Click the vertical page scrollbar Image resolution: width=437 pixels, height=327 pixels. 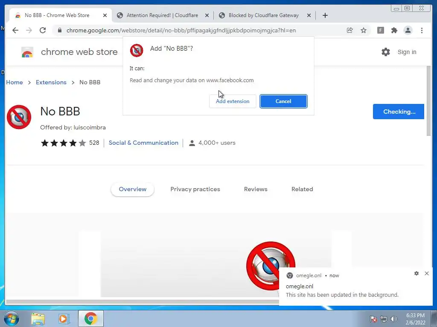[x=428, y=101]
